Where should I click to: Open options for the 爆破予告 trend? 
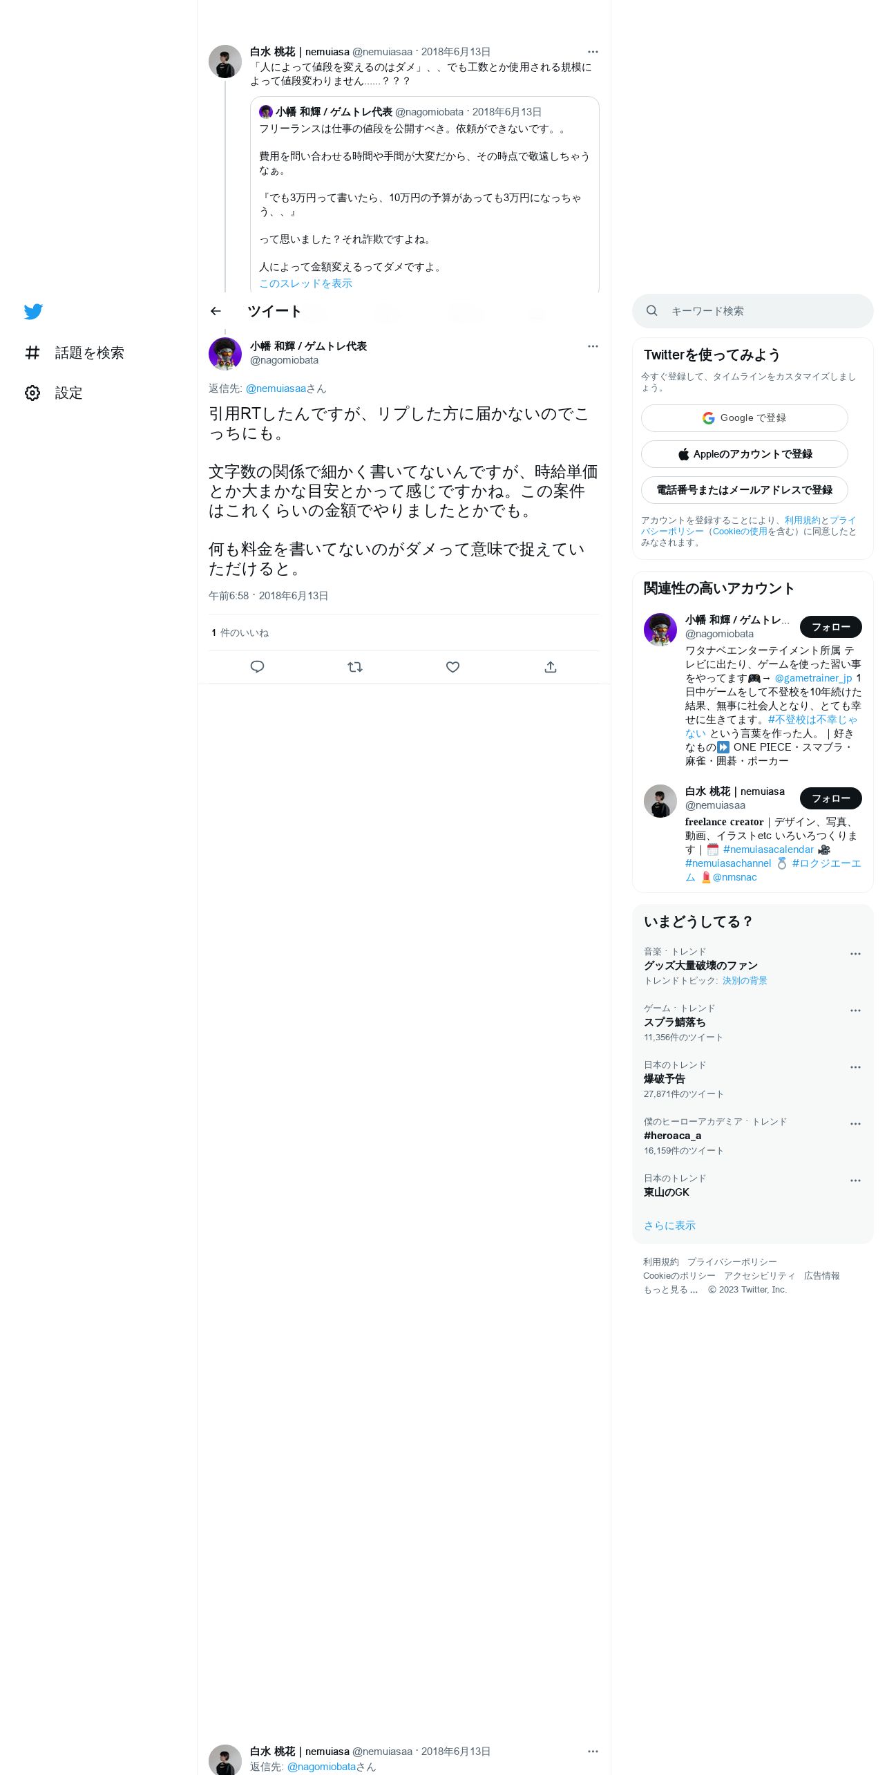tap(855, 1067)
